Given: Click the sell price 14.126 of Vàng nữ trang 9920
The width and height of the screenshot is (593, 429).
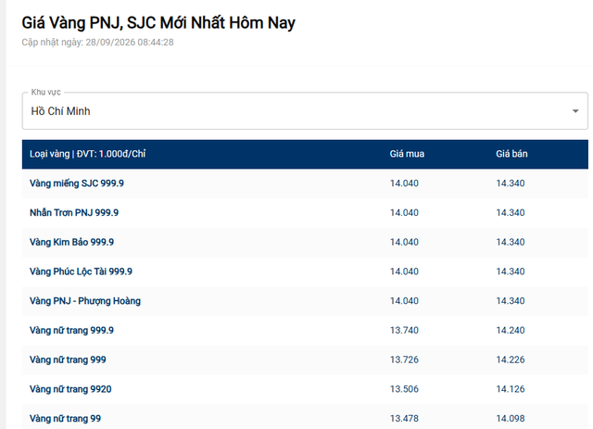Looking at the screenshot, I should click(511, 389).
